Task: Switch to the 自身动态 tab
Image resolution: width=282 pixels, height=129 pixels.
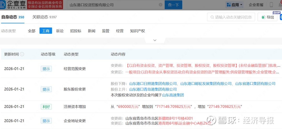Action: [13, 17]
